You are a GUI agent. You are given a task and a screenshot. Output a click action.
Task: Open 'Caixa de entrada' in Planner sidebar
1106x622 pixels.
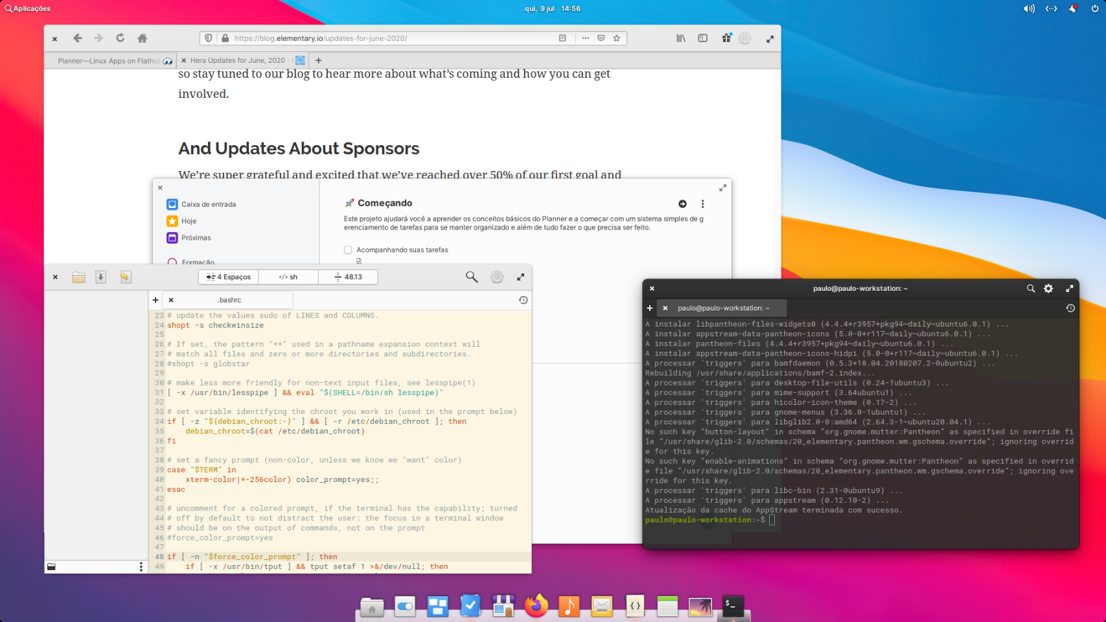coord(208,204)
